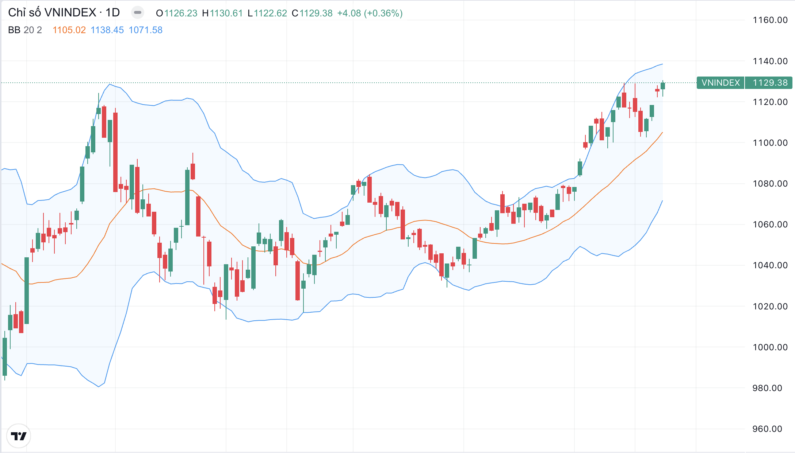Click the chart title Chỉ số VNINDEX · 1D

[x=64, y=13]
